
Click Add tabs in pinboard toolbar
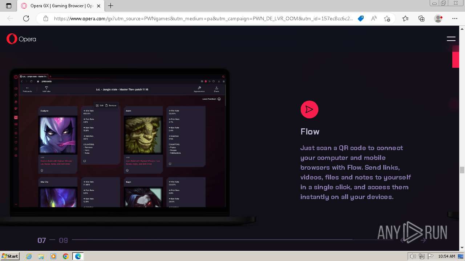(x=46, y=89)
